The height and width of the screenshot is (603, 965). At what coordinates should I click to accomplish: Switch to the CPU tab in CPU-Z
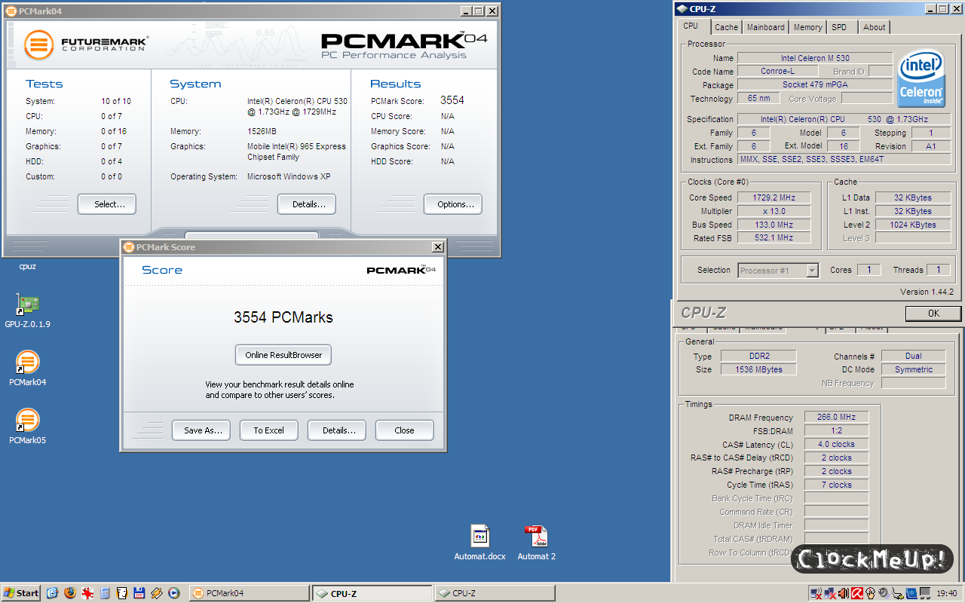pos(691,26)
